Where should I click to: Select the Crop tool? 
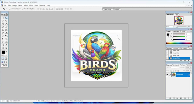[3, 24]
